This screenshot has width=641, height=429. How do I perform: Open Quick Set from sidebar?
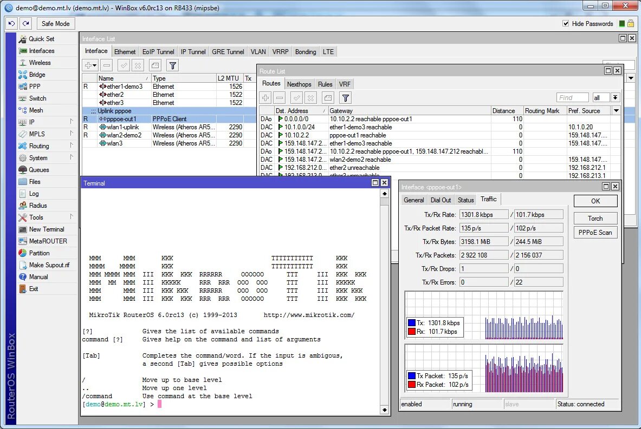41,39
